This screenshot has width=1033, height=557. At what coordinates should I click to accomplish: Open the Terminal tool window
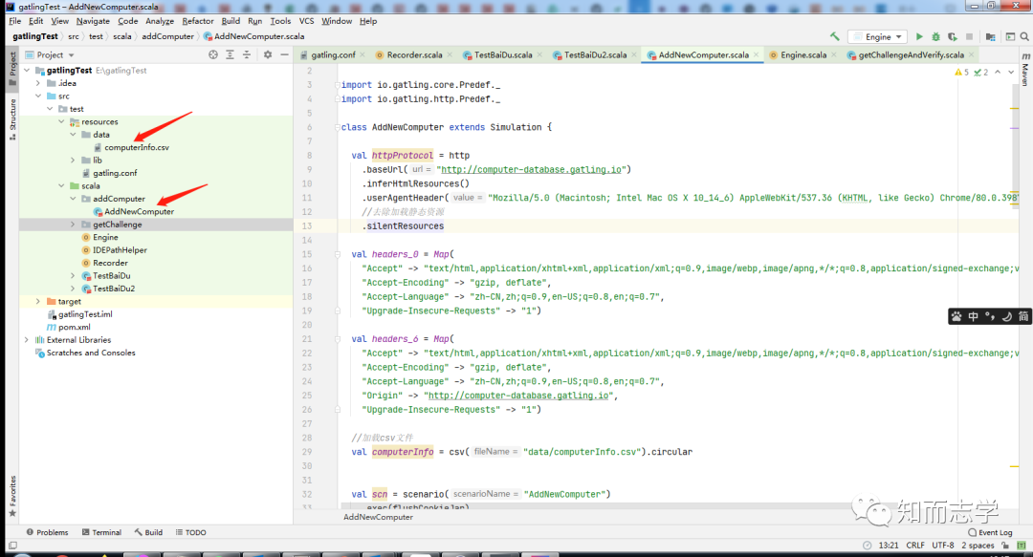click(101, 532)
